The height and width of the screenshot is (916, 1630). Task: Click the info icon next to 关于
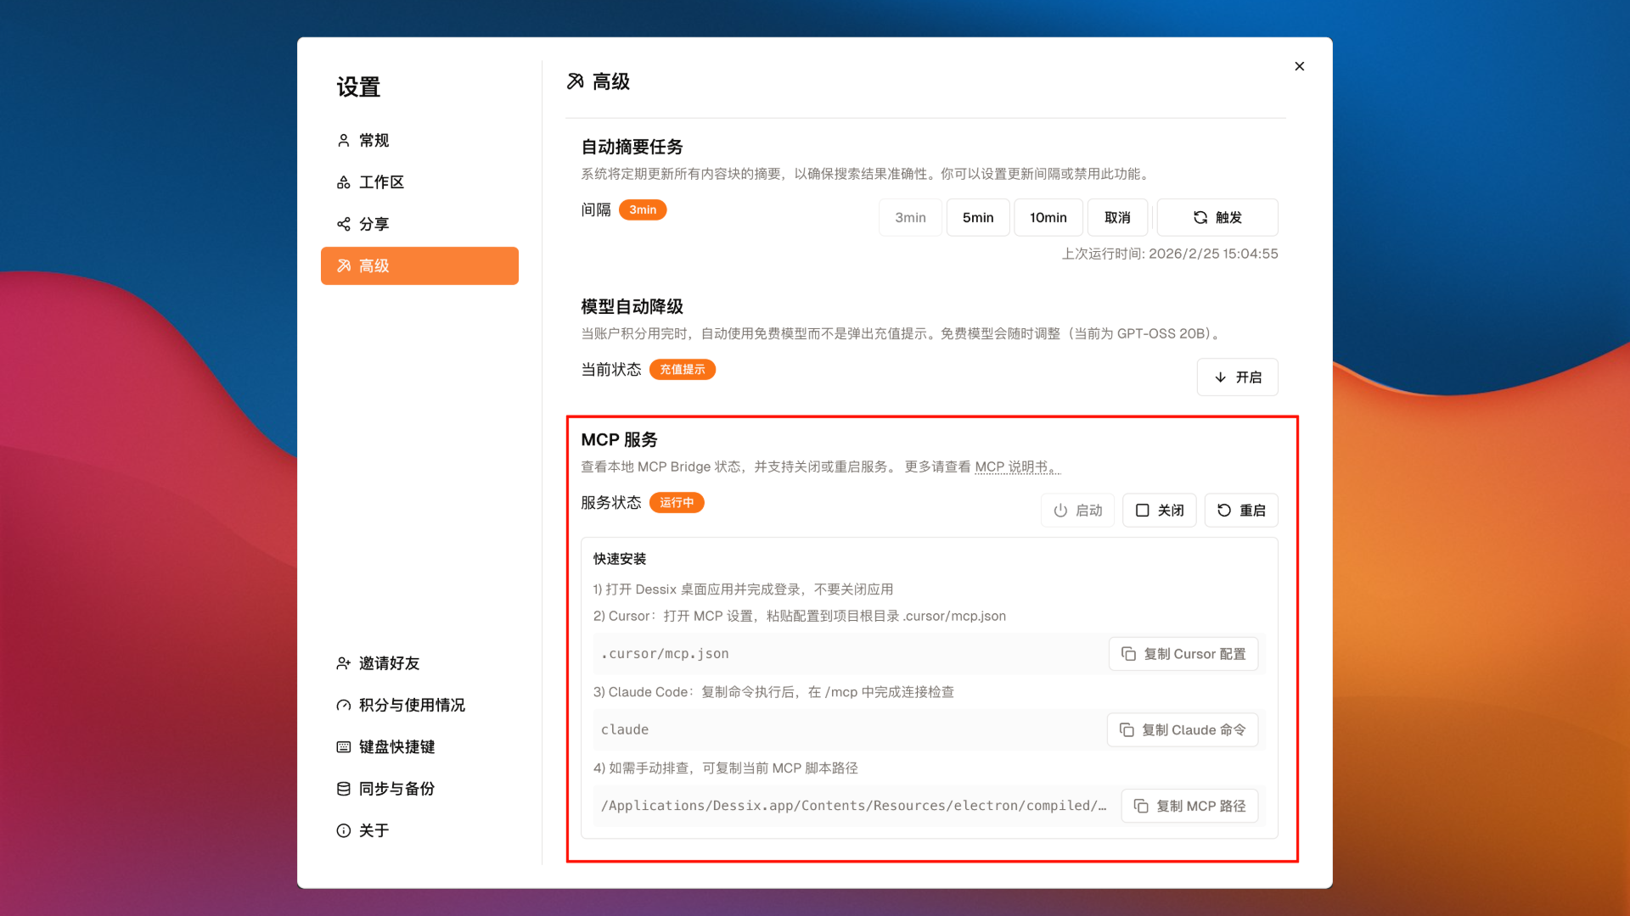[343, 830]
